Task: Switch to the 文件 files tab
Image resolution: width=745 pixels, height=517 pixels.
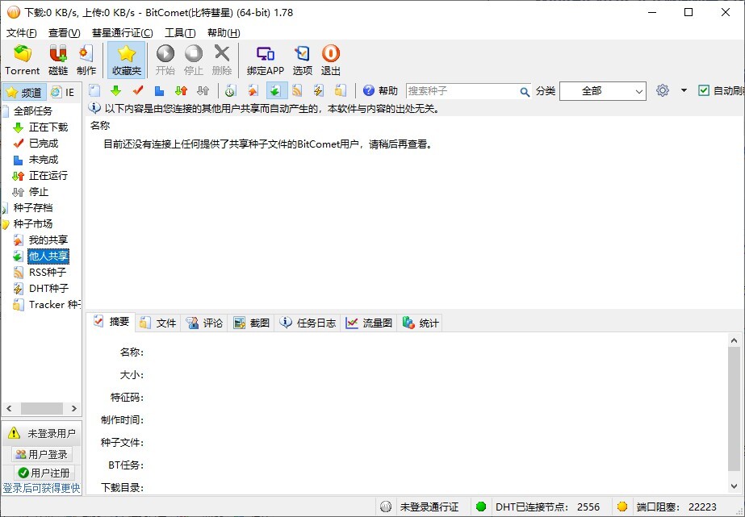Action: 158,323
